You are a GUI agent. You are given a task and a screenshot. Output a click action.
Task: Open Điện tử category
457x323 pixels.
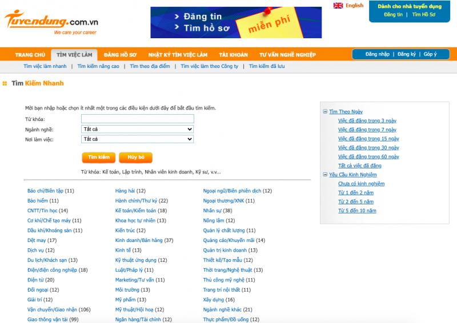pos(35,280)
